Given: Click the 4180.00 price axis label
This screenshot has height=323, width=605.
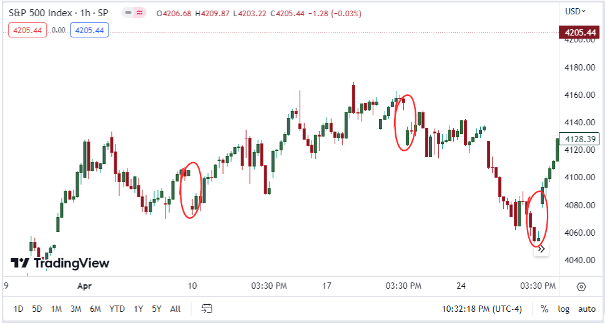Looking at the screenshot, I should point(580,67).
